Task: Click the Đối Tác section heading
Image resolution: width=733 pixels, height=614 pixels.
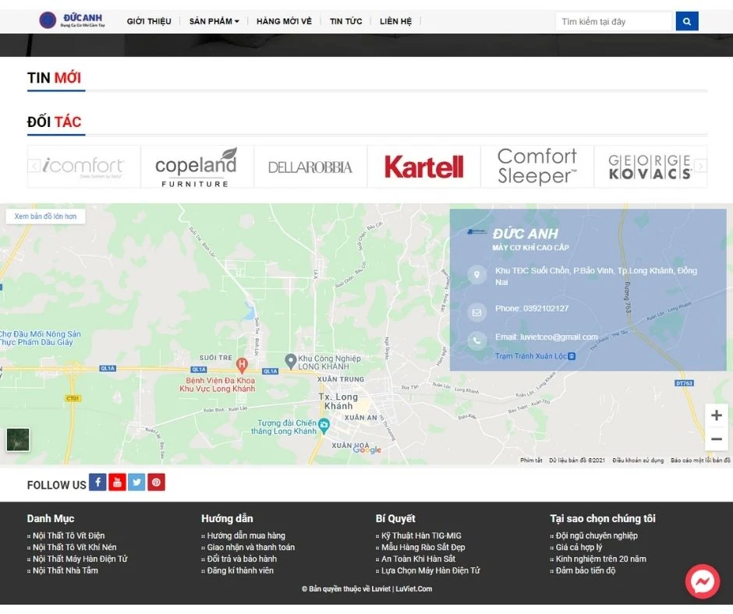Action: coord(55,122)
